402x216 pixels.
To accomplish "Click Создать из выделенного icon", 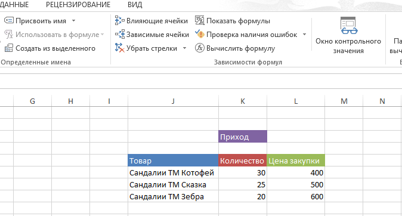I will click(9, 48).
